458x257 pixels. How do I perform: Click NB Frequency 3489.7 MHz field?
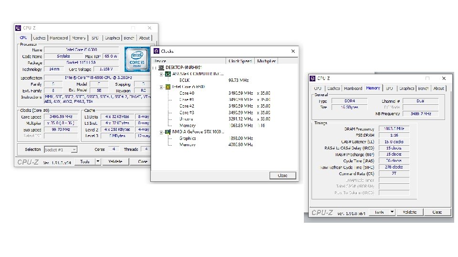pyautogui.click(x=421, y=114)
